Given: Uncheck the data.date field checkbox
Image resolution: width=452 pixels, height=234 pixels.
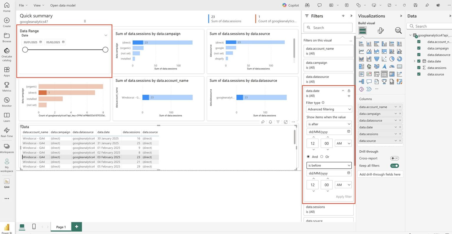Looking at the screenshot, I should pos(419,61).
